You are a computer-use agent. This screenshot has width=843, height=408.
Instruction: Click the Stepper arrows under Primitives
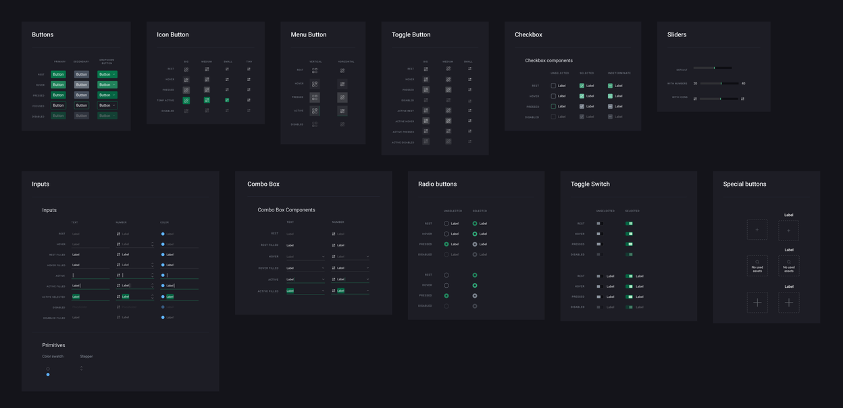[81, 368]
